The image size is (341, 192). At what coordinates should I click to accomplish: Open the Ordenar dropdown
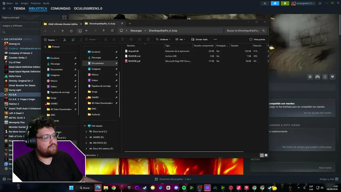[163, 39]
